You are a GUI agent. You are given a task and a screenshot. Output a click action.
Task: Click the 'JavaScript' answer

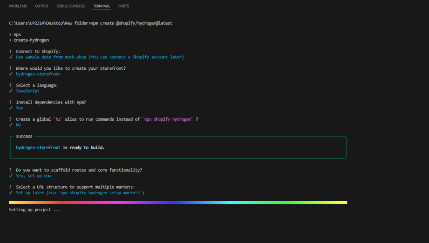27,91
